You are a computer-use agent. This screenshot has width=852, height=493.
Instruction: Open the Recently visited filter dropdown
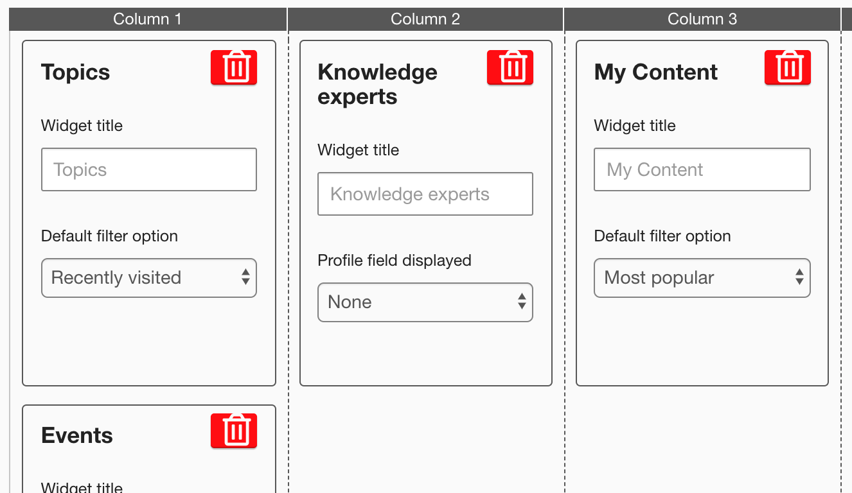tap(149, 278)
